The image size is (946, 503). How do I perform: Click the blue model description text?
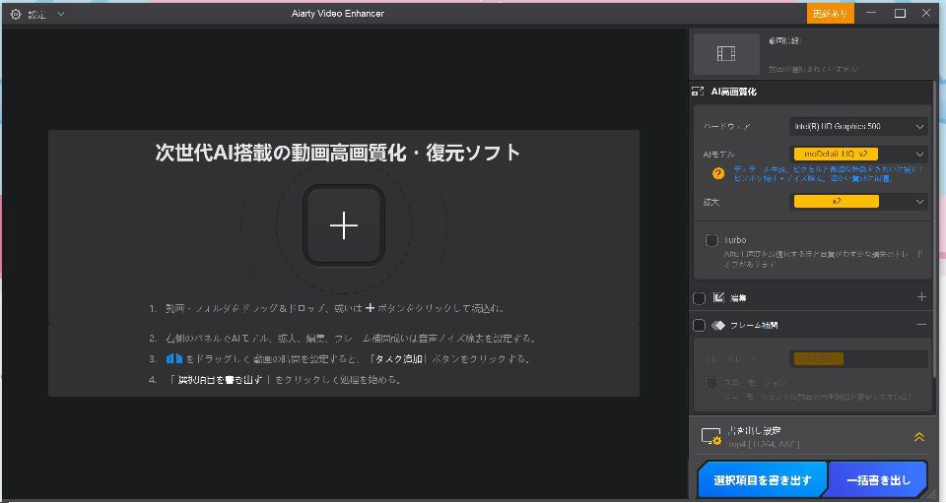(x=827, y=174)
